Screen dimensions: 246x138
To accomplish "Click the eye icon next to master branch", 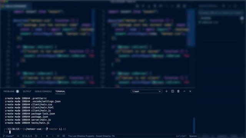I will coord(18,136).
